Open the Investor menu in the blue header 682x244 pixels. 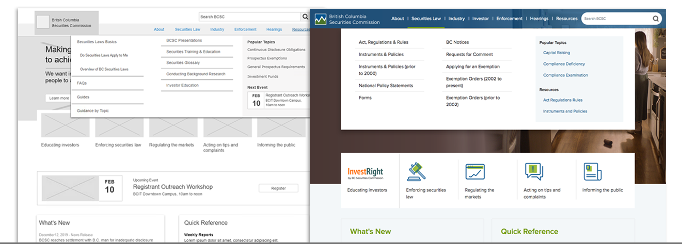(481, 19)
